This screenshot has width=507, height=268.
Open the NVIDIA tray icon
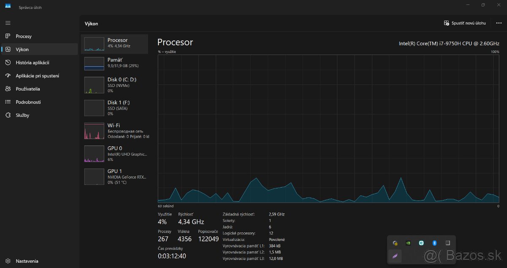click(408, 243)
